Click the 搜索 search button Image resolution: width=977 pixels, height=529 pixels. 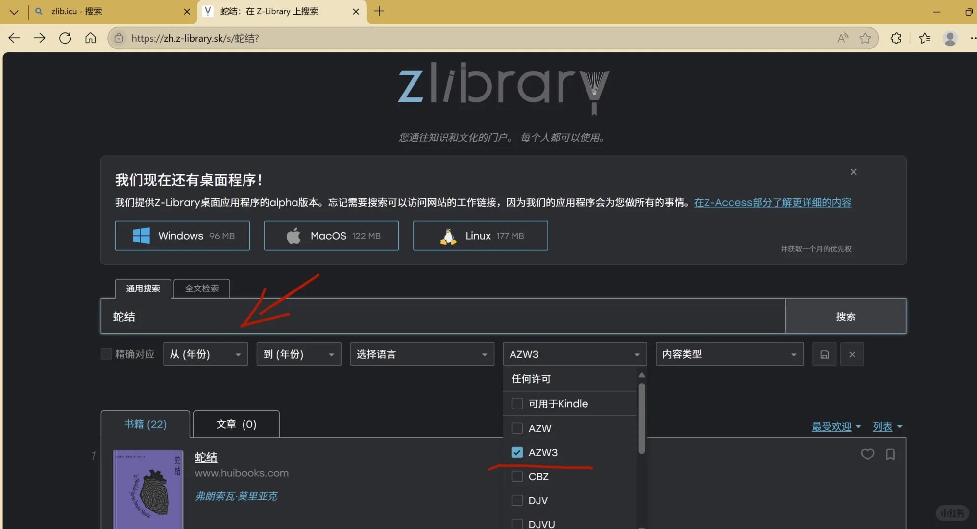click(846, 316)
